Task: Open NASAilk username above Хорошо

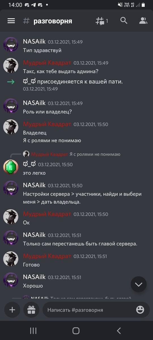Action: [34, 277]
